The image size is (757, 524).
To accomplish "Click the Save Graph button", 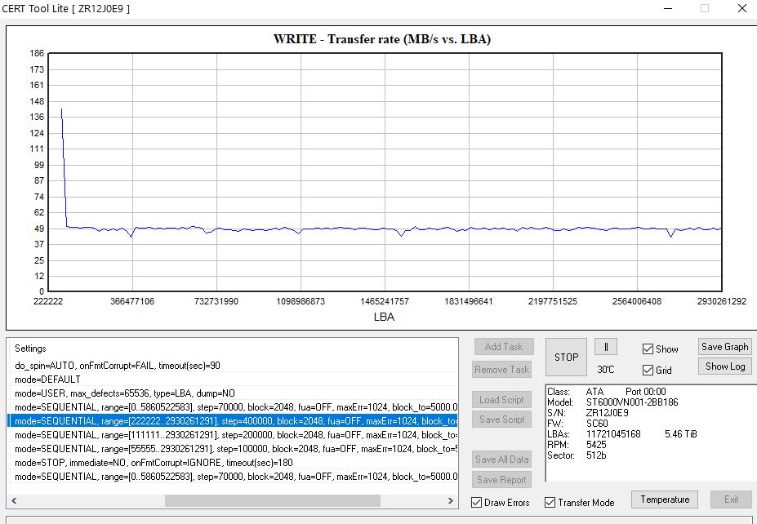I will pos(724,347).
